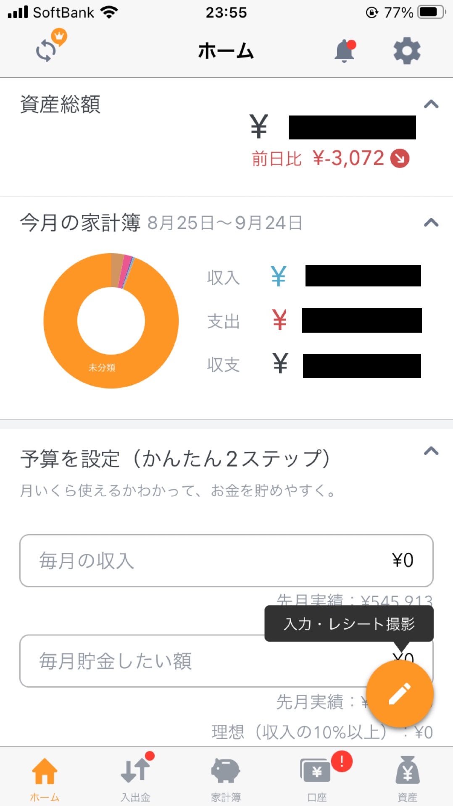Go to the 資産 tab
Screen dimensions: 453x806
(407, 777)
